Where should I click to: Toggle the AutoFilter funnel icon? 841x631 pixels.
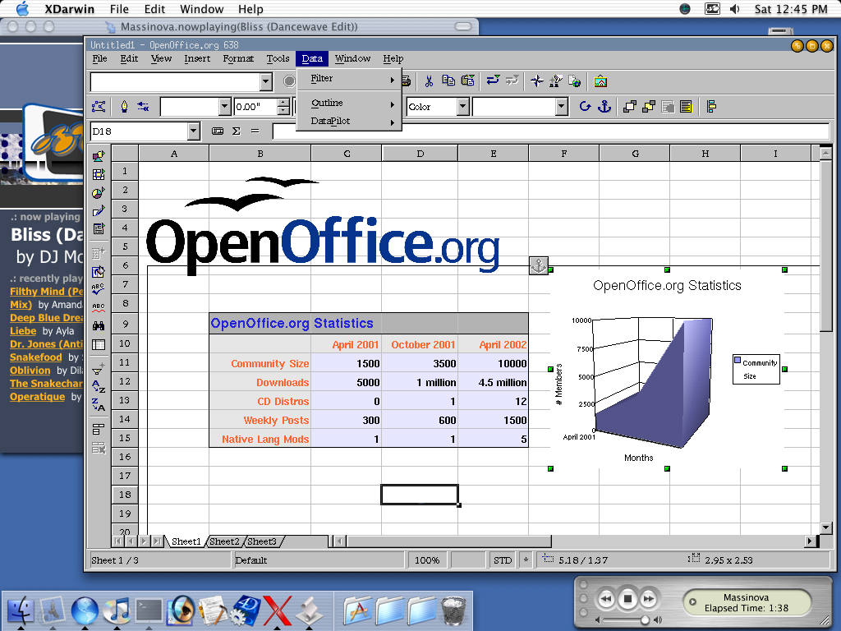[x=99, y=367]
